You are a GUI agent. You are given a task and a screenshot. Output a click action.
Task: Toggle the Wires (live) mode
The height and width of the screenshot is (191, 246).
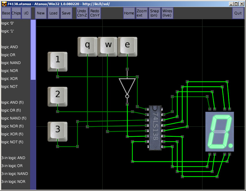pos(167,13)
